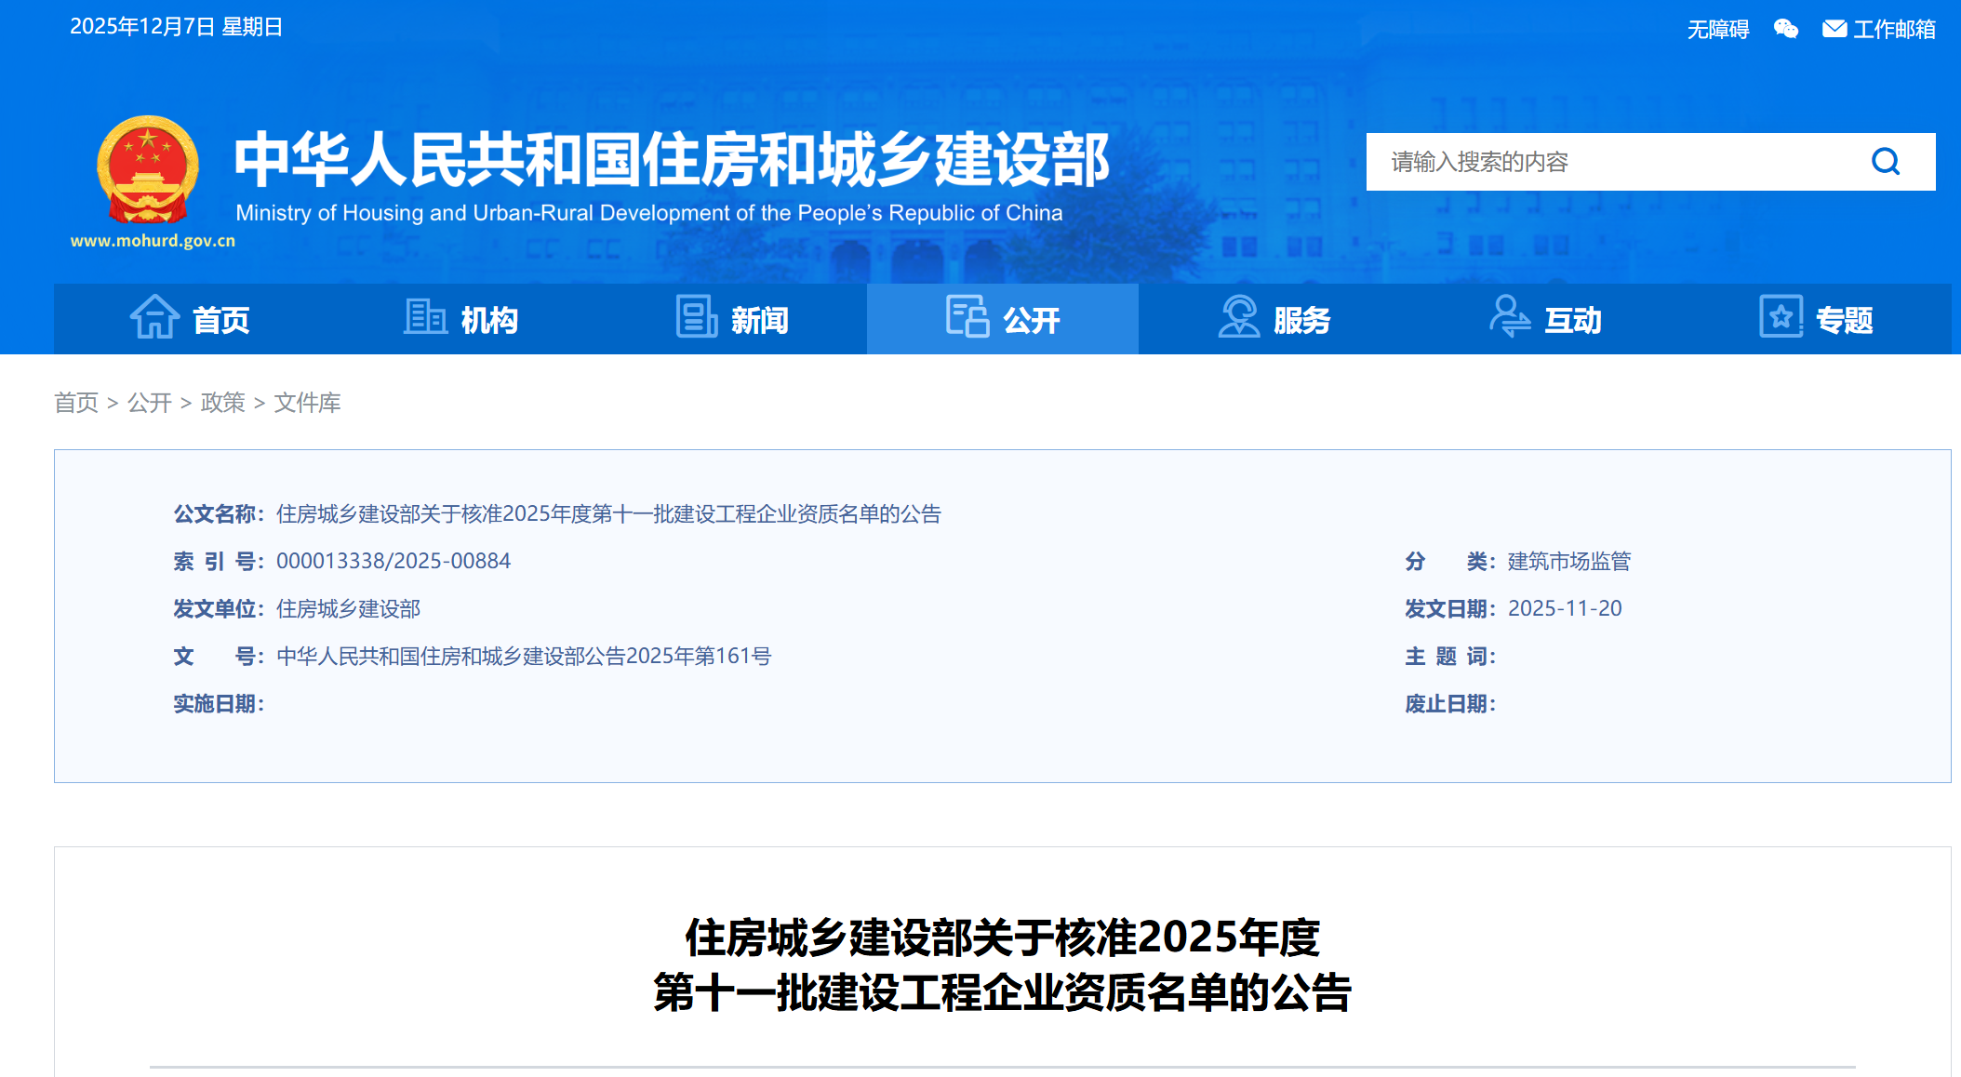1961x1077 pixels.
Task: Navigate to 首页 in the breadcrumb
Action: click(x=76, y=403)
